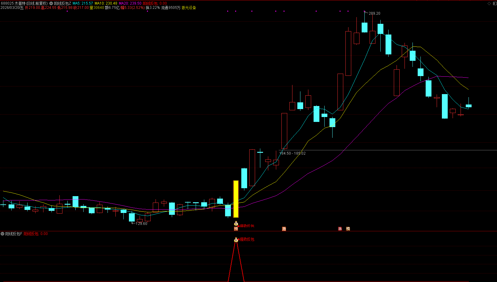Screen dimensions: 497x282
Task: Open the 阳线反包F sub-chart indicator dropdown circle
Action: click(x=2, y=234)
